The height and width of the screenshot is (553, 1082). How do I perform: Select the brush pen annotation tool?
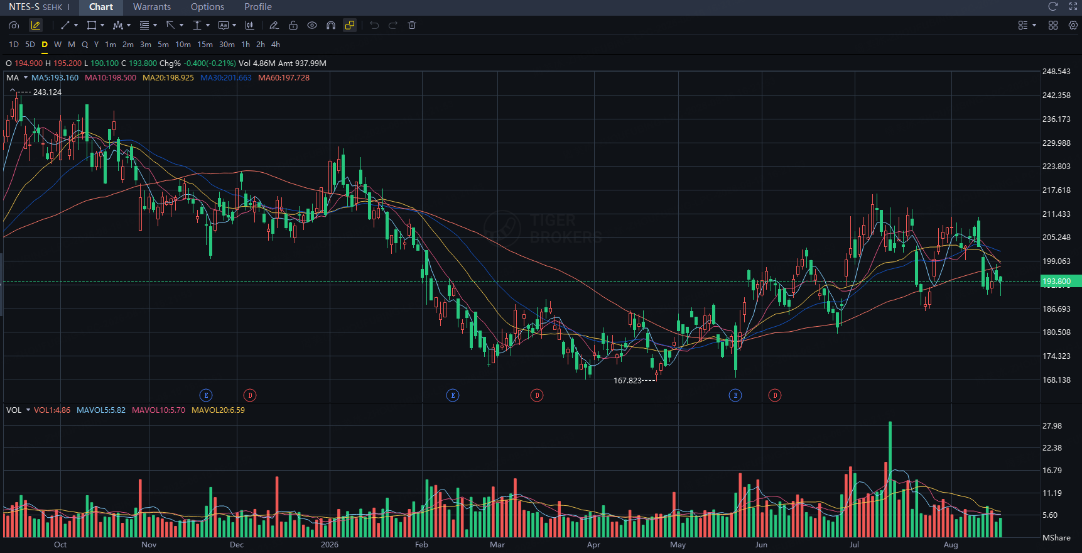click(x=274, y=25)
